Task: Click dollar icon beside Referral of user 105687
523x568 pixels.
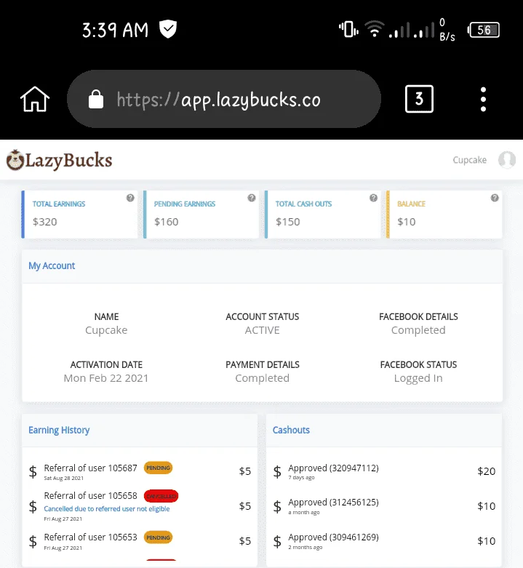Action: (x=33, y=471)
